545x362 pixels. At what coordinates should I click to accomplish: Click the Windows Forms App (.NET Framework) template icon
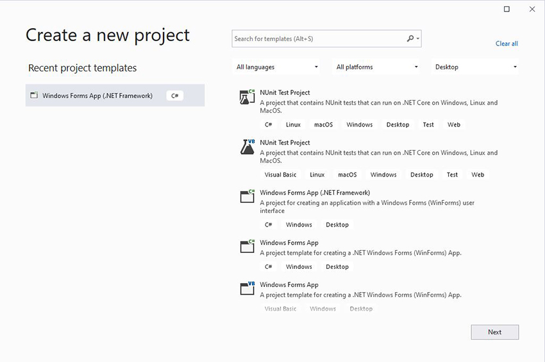click(247, 196)
